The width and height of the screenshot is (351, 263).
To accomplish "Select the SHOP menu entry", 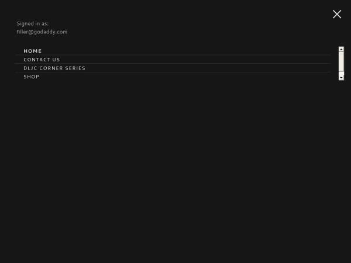I will coord(32,77).
